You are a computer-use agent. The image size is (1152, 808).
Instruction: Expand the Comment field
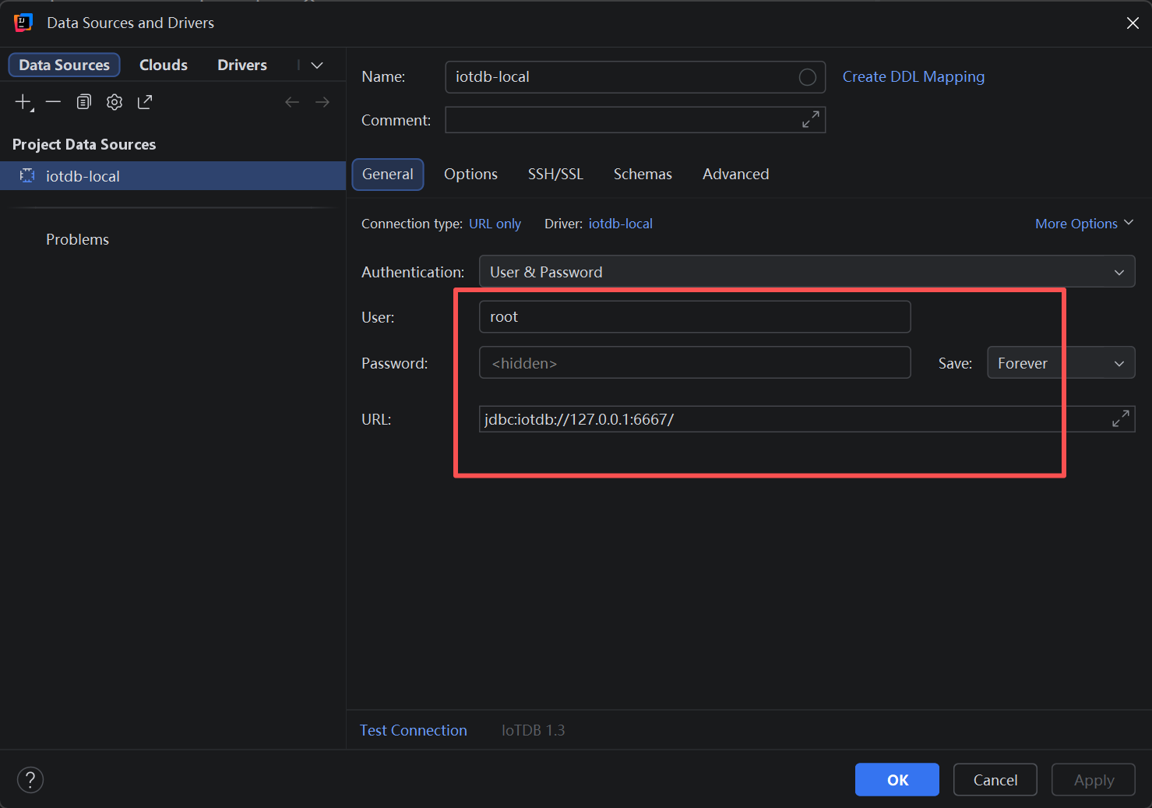[811, 119]
